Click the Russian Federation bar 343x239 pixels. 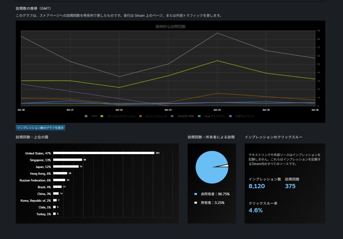pyautogui.click(x=59, y=180)
